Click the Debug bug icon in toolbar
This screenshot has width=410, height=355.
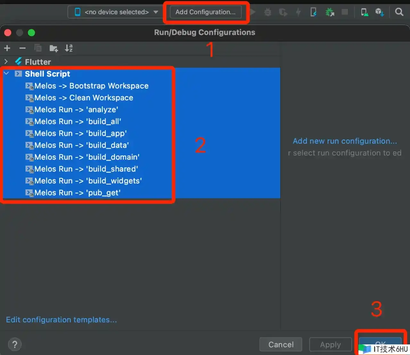268,12
